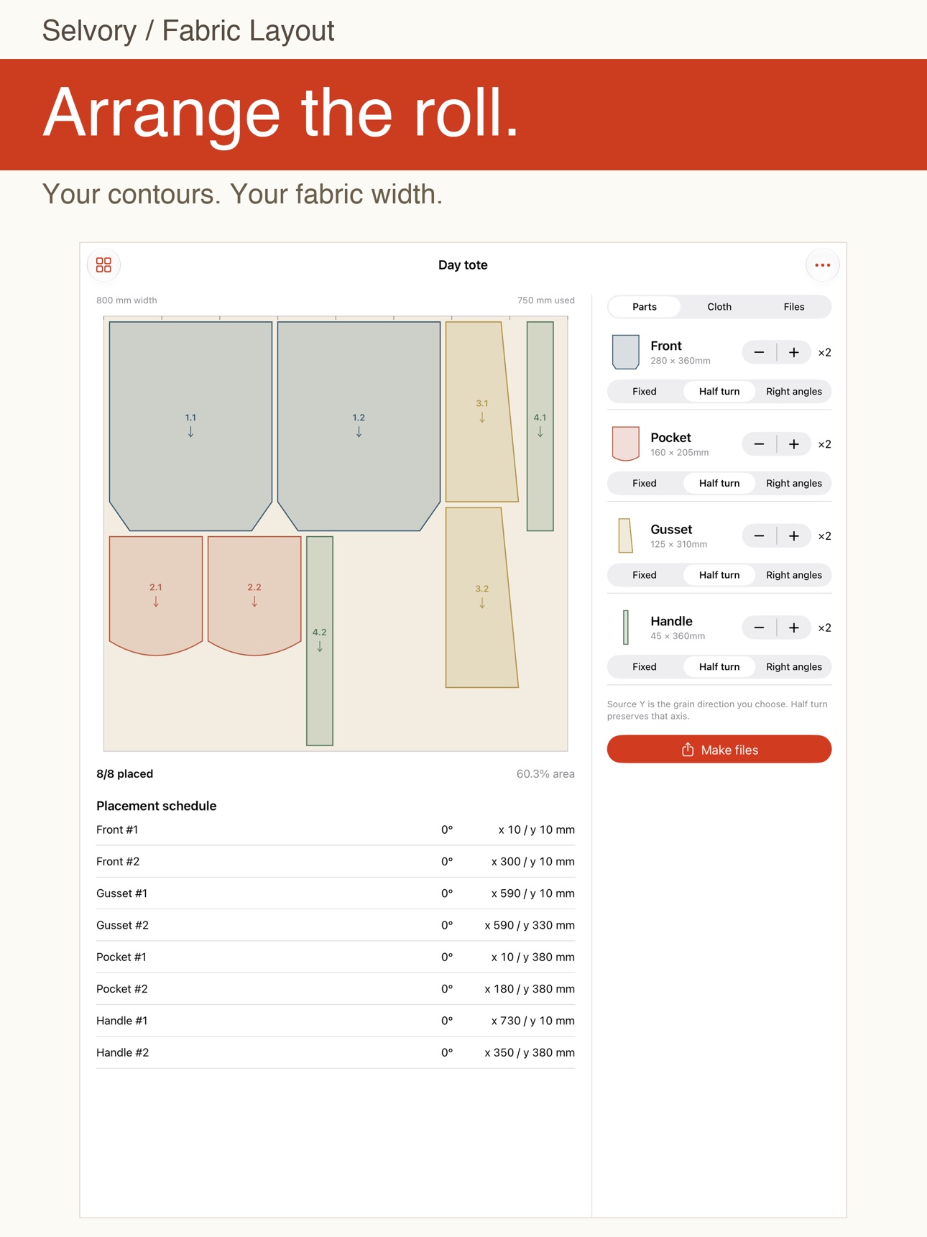
Task: Click the Make files export button
Action: tap(719, 750)
